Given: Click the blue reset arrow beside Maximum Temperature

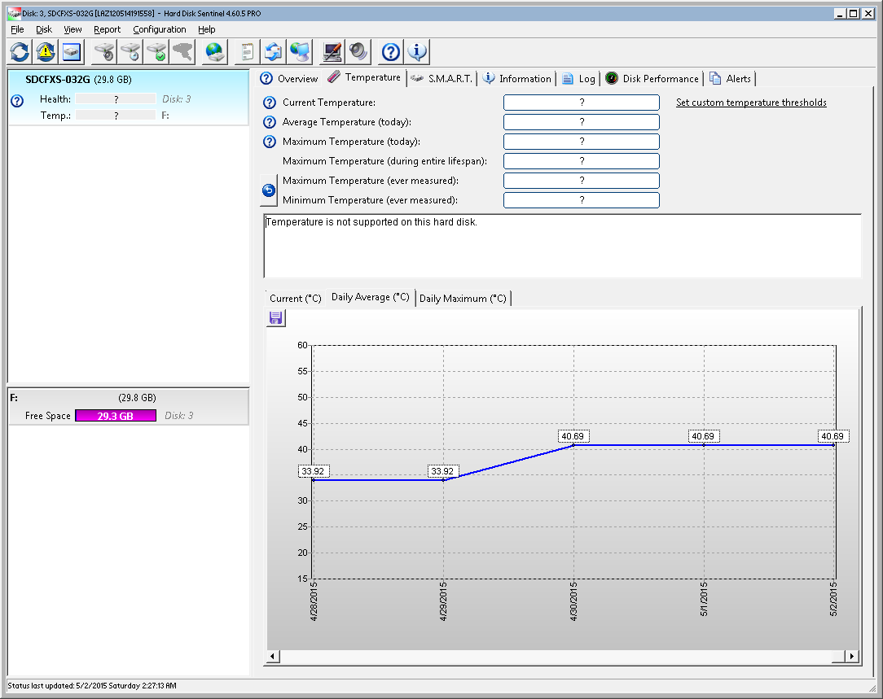Looking at the screenshot, I should click(269, 190).
